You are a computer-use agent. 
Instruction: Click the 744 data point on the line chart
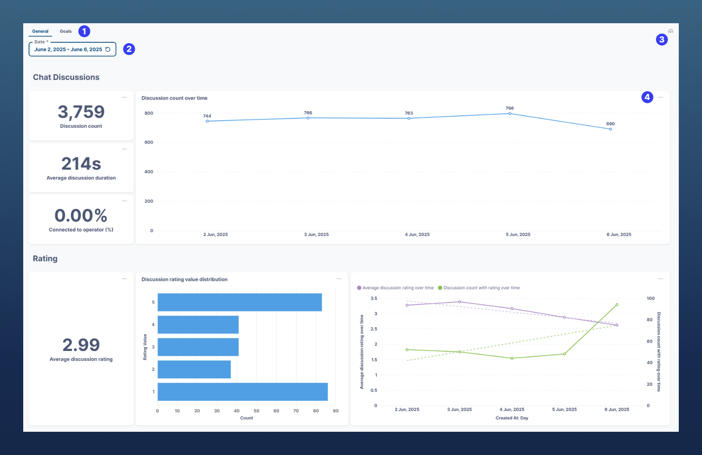click(x=207, y=121)
